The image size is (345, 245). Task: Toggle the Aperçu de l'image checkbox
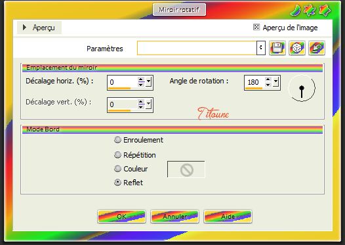click(x=256, y=27)
